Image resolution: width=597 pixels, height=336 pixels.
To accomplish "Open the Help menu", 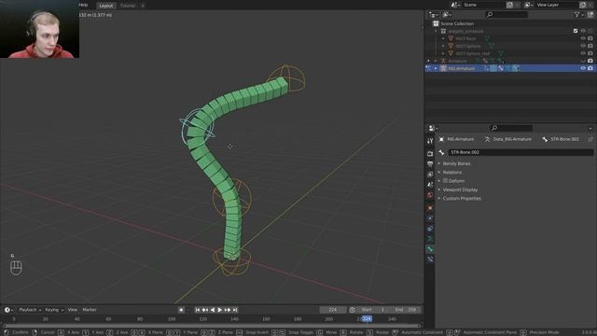I will (83, 5).
